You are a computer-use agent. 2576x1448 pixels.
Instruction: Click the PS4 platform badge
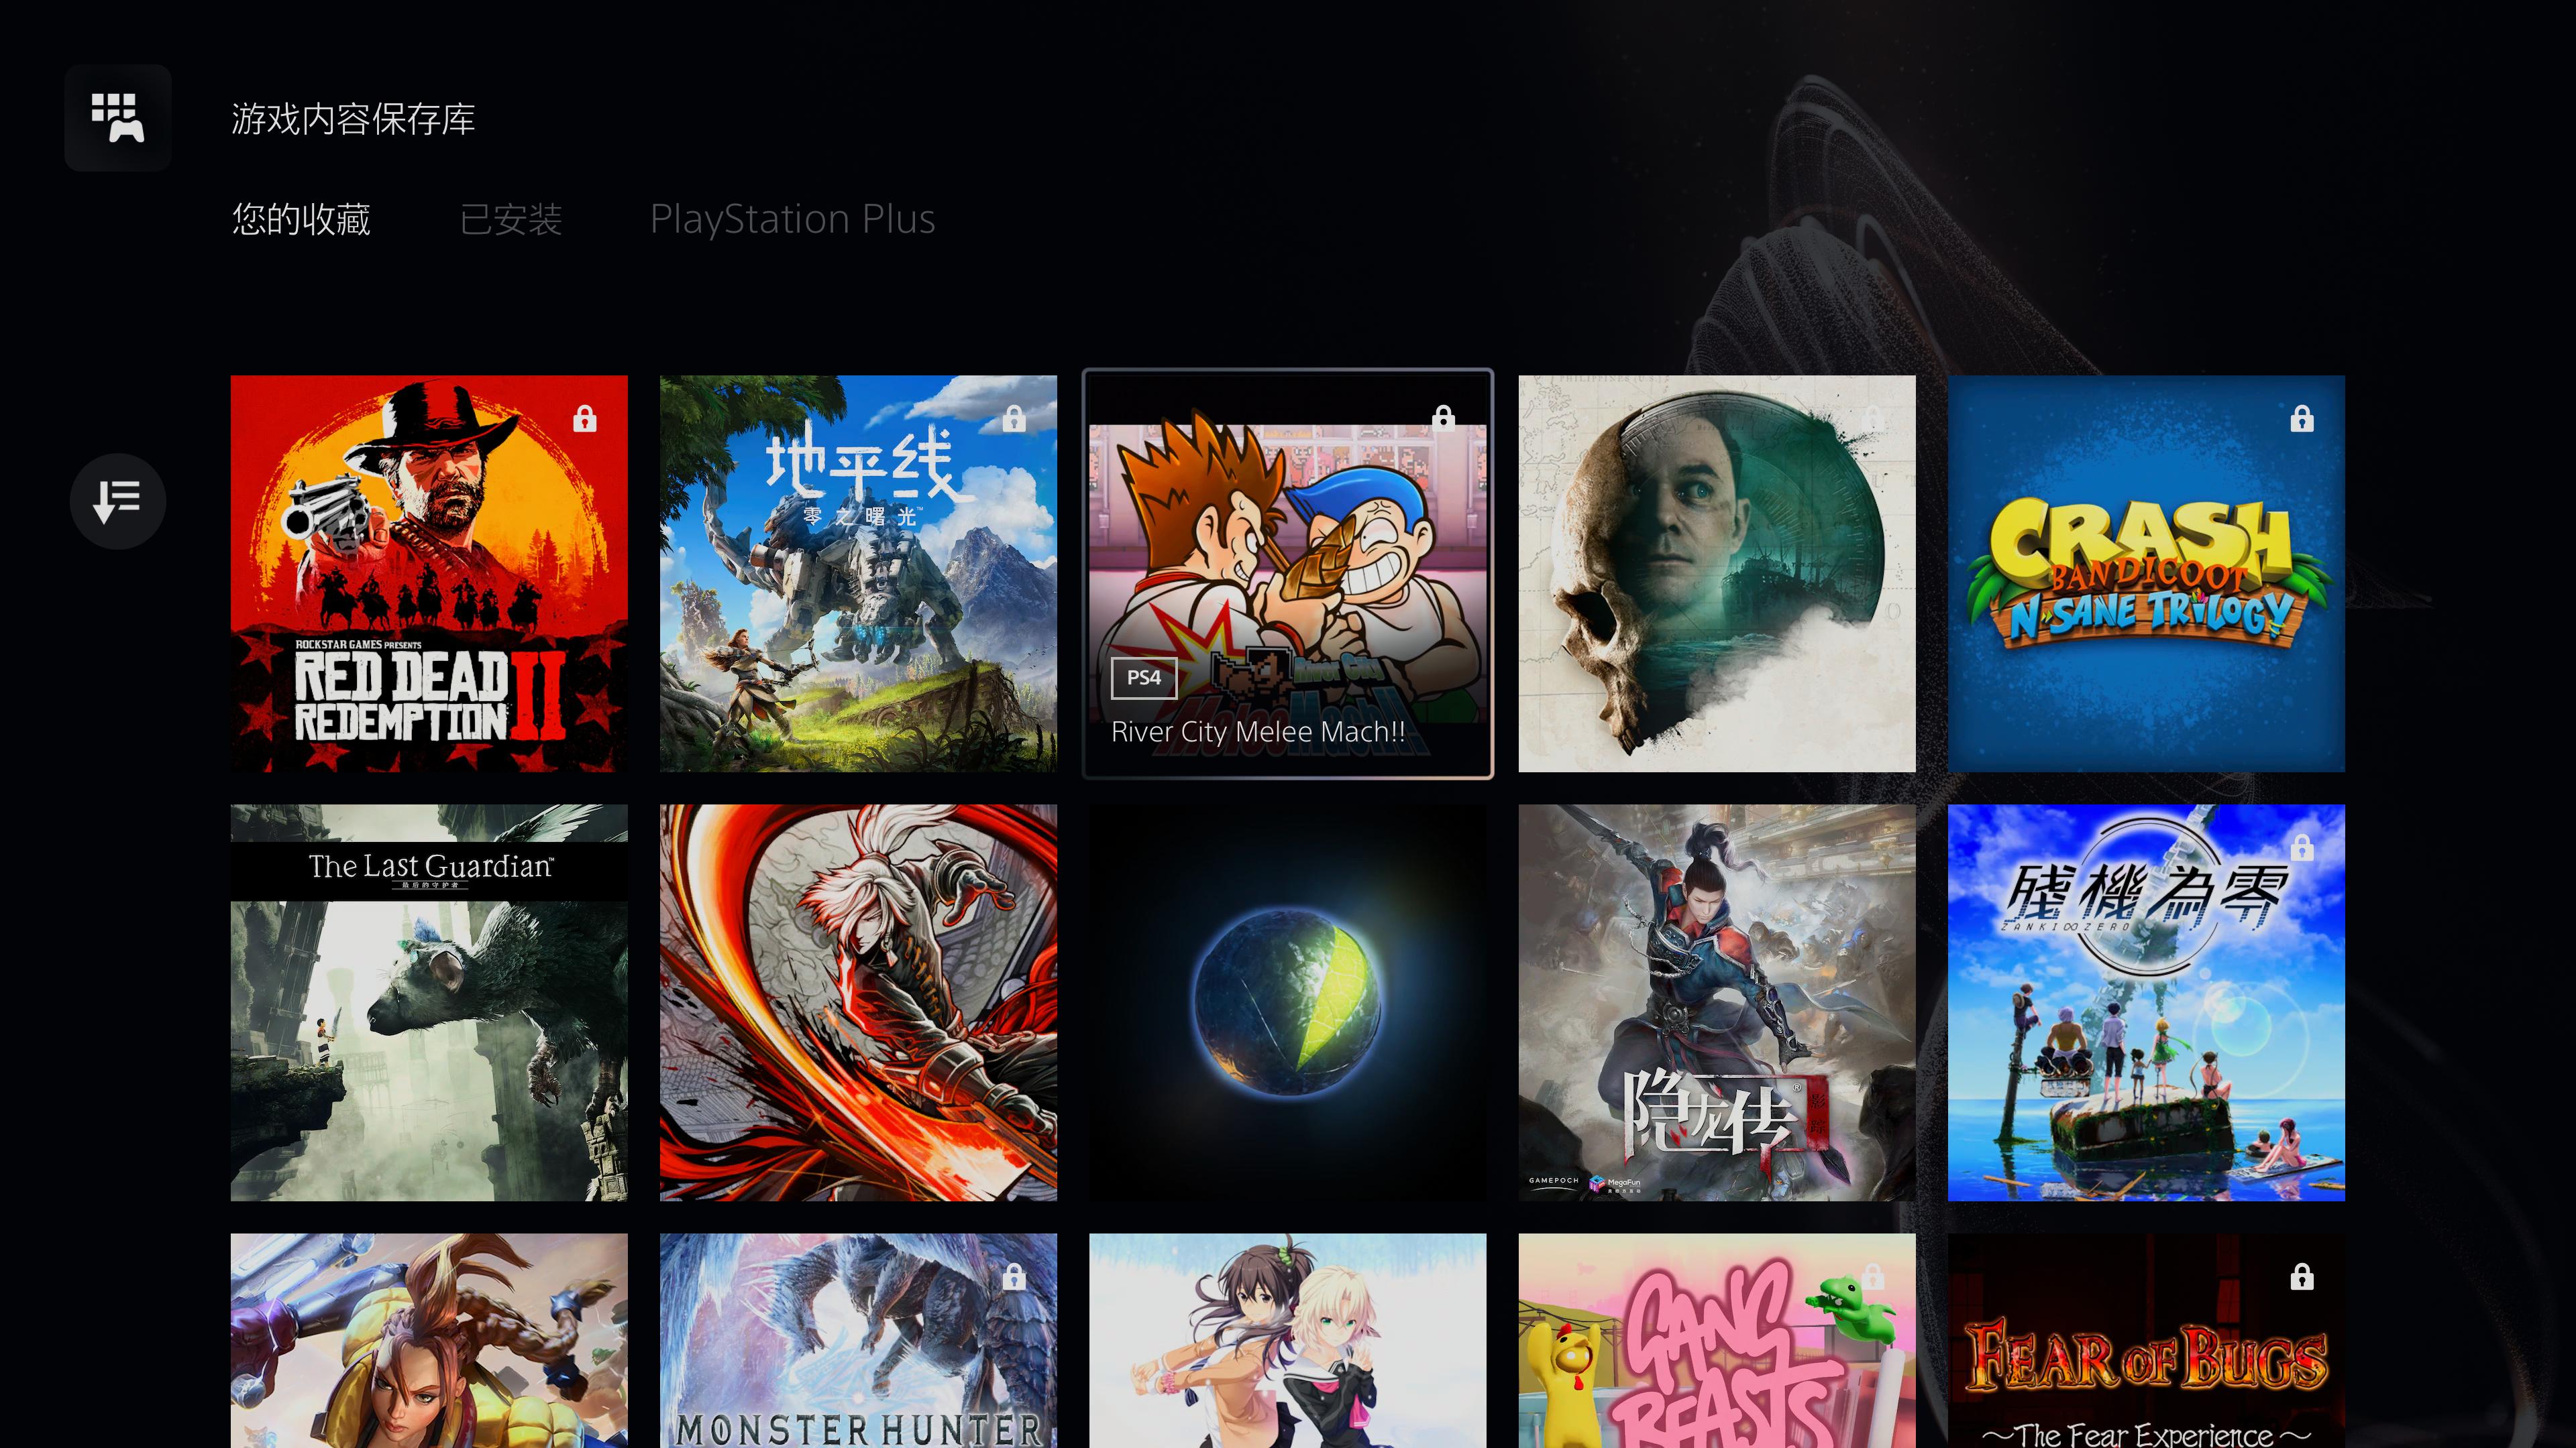[x=1144, y=678]
